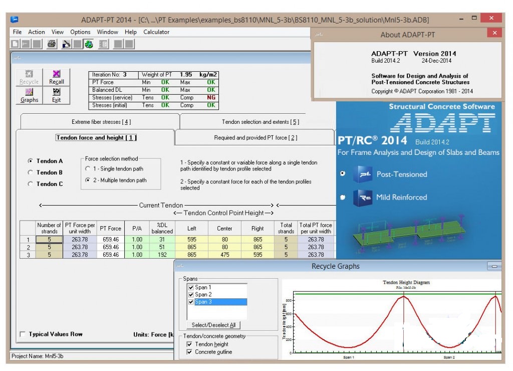Viewport: 513px width, 371px height.
Task: Click the Left height 595 cell in row 1
Action: [x=192, y=239]
